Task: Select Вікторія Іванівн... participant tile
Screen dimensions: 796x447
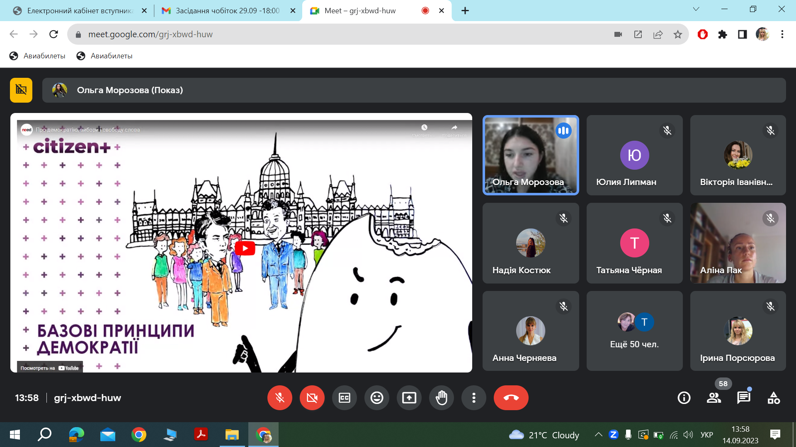Action: click(x=738, y=155)
